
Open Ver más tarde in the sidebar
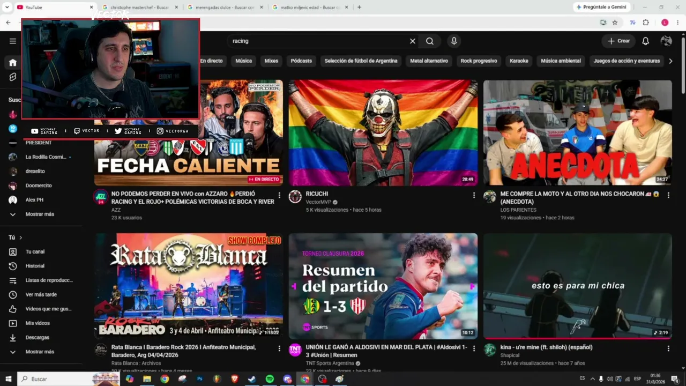(42, 294)
